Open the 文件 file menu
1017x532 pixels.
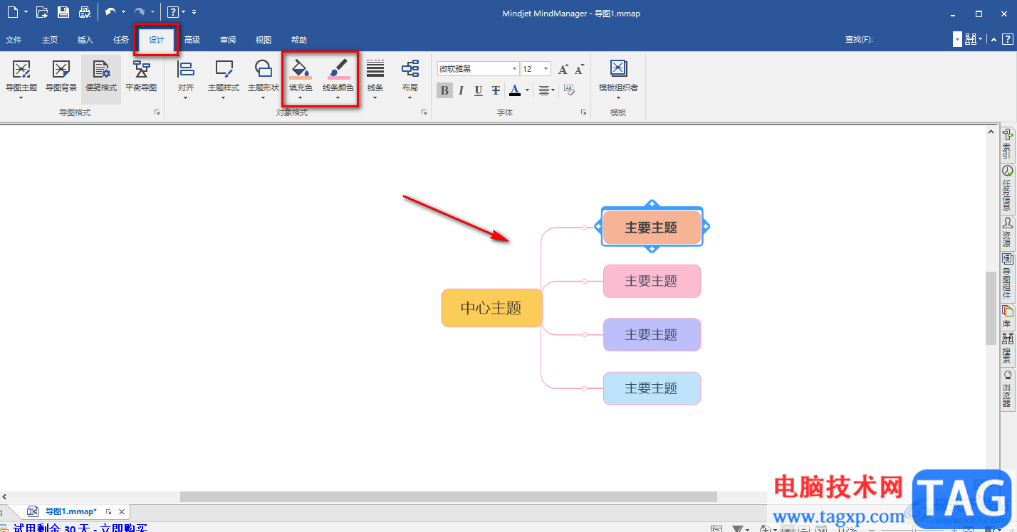click(x=14, y=40)
